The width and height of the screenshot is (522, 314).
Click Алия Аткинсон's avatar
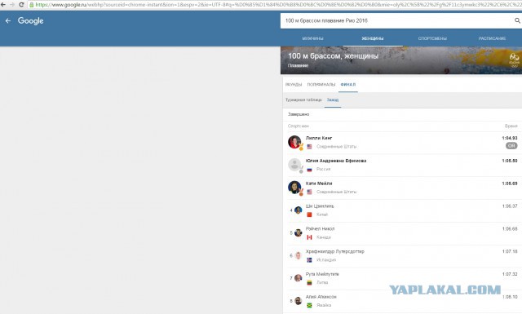pos(299,301)
